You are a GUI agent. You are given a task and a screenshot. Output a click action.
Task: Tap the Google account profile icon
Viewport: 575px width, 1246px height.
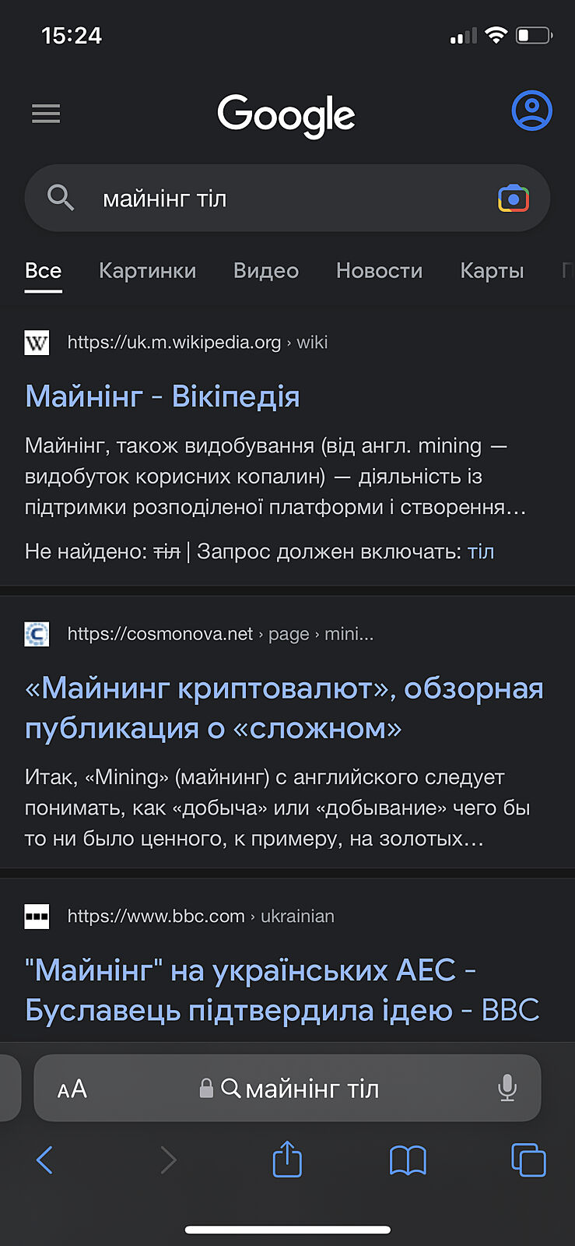click(x=531, y=111)
